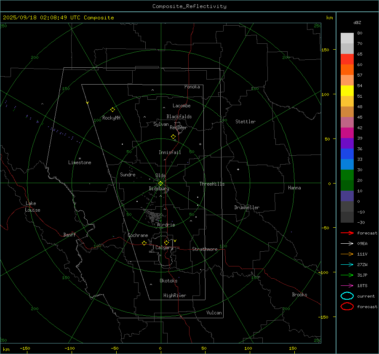Select the Lake Louise map label
379x354 pixels.
32,207
